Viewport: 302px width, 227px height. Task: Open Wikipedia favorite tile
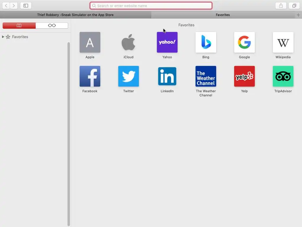coord(283,42)
